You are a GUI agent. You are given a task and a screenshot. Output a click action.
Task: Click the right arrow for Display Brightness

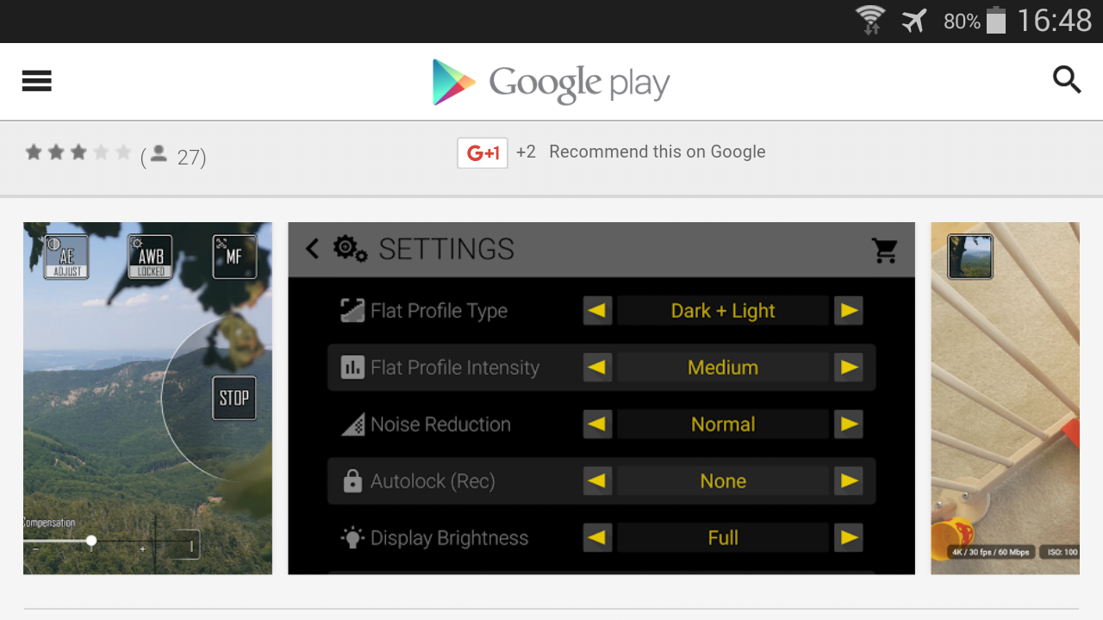point(849,538)
